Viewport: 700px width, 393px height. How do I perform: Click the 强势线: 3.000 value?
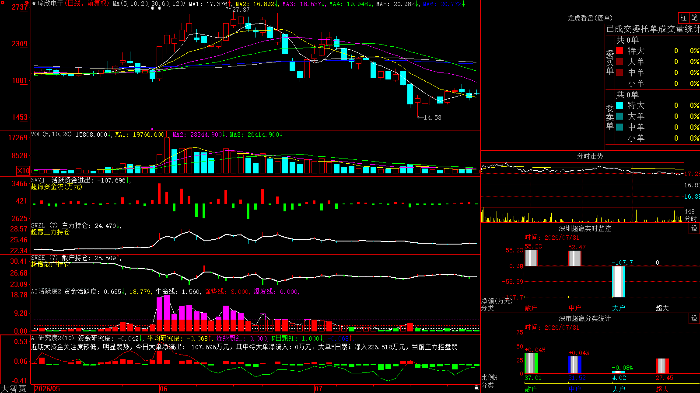pos(227,291)
